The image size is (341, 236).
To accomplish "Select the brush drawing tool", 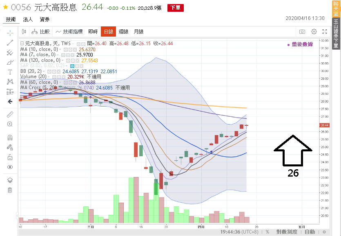I will point(10,62).
